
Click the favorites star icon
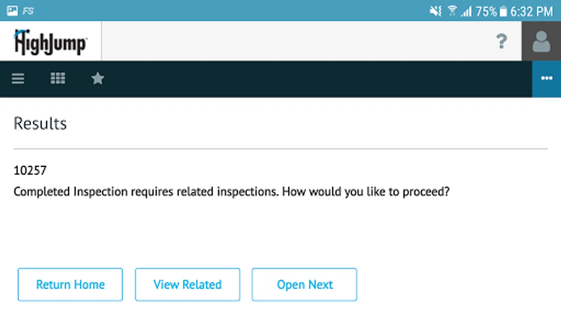point(97,78)
